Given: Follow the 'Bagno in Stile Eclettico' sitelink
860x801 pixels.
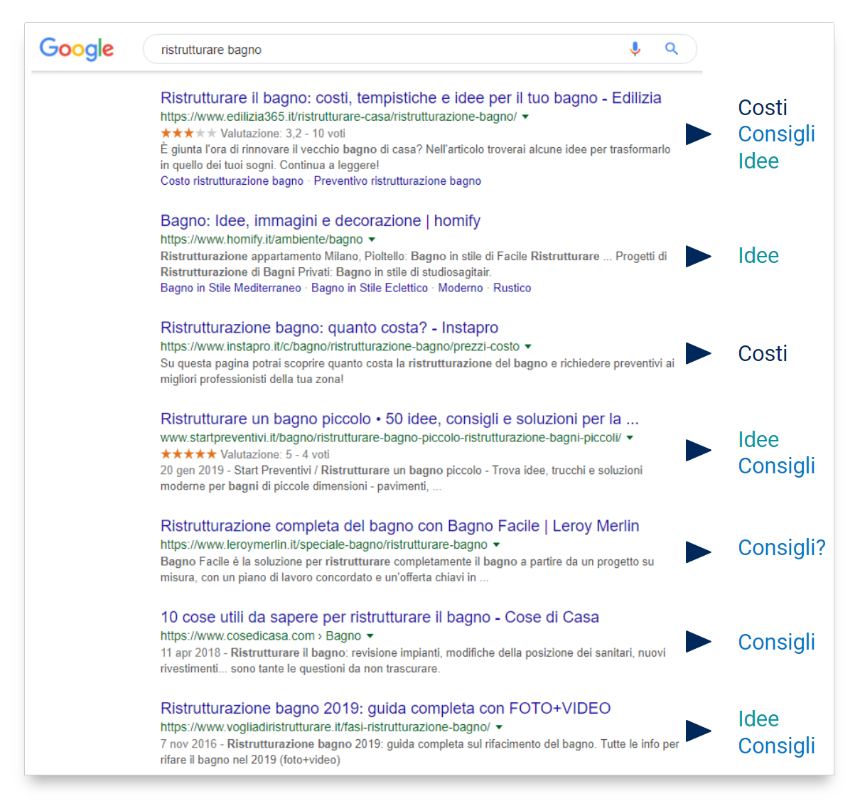Looking at the screenshot, I should tap(370, 288).
